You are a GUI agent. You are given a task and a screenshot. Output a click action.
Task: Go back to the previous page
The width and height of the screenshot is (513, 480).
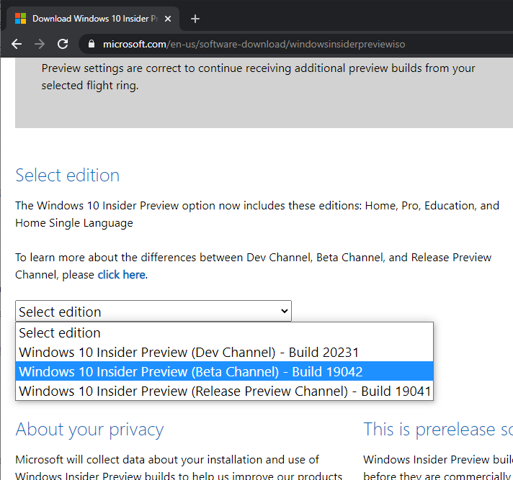tap(17, 44)
